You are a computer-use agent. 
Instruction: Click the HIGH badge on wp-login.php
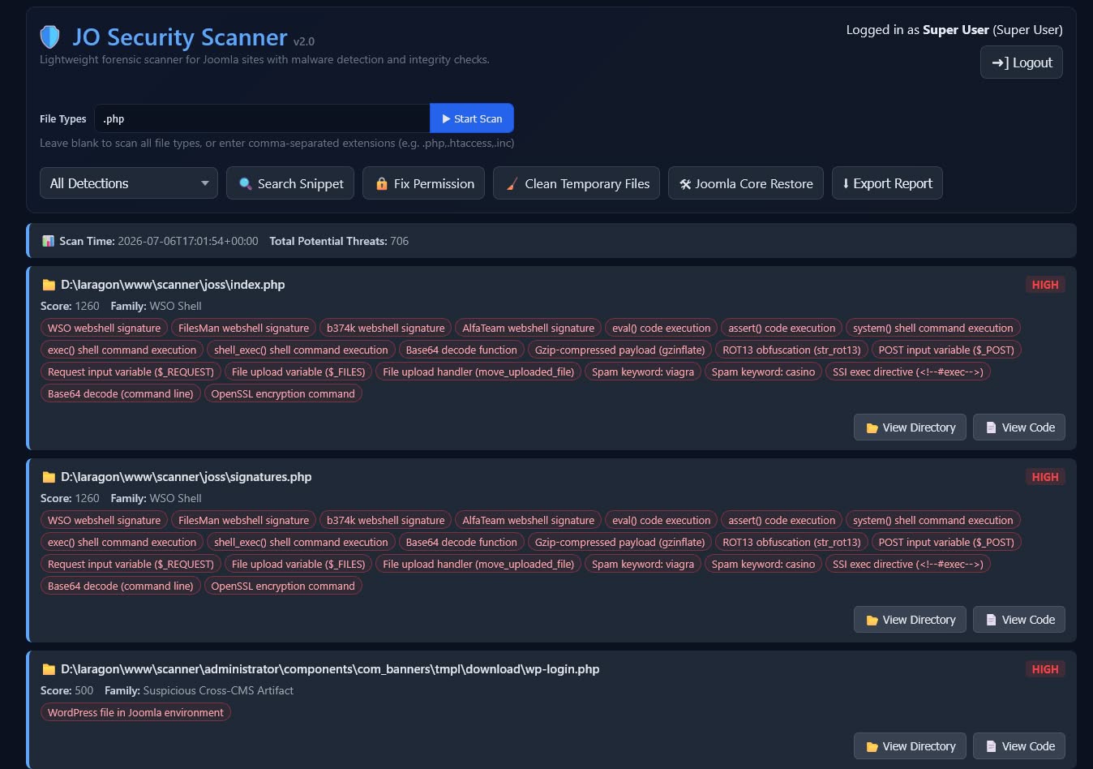click(1045, 669)
